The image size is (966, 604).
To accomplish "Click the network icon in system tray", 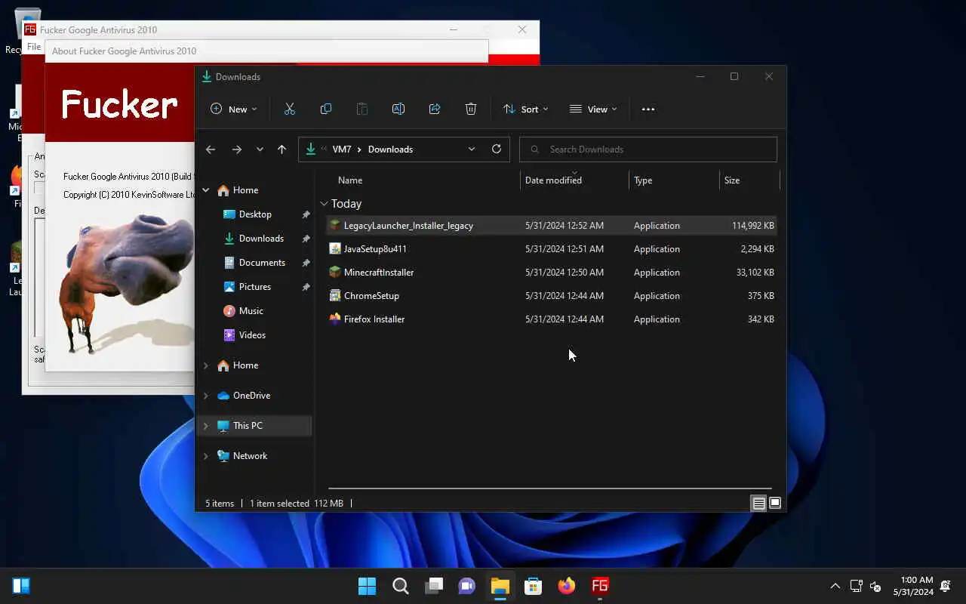I will pos(856,586).
